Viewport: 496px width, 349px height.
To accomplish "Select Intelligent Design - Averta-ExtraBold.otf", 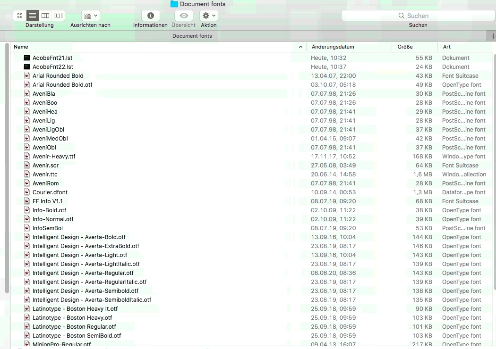I will pos(86,246).
